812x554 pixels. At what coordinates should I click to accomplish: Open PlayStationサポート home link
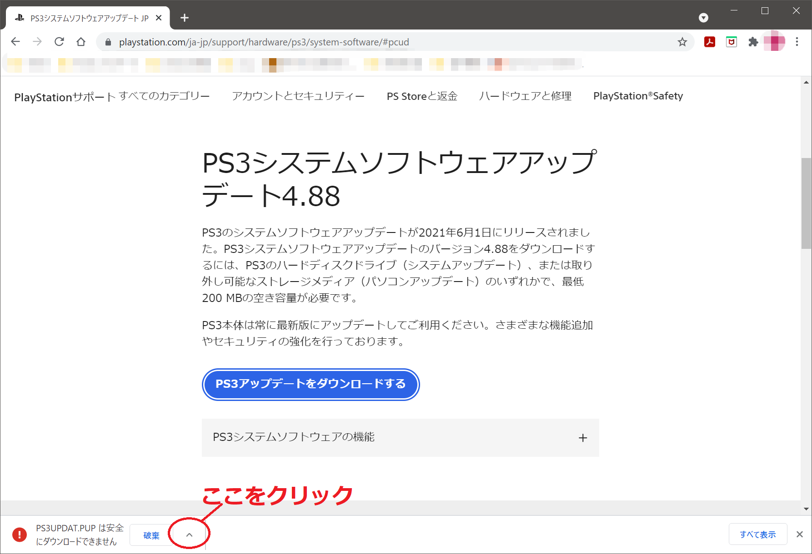pyautogui.click(x=65, y=97)
